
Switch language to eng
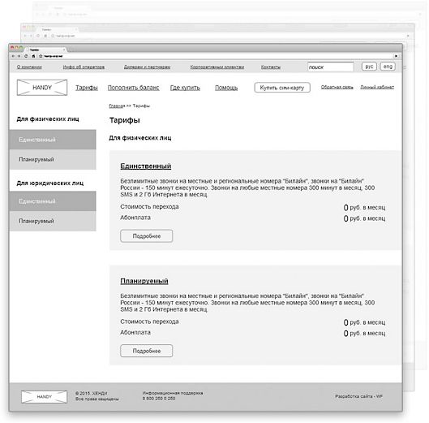tap(388, 67)
